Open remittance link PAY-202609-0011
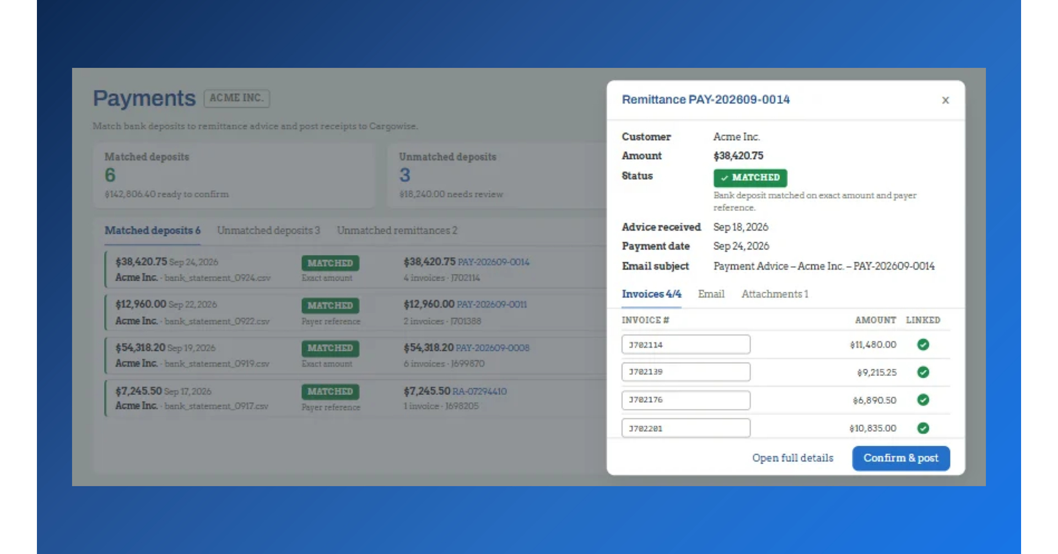This screenshot has height=554, width=1058. tap(492, 305)
